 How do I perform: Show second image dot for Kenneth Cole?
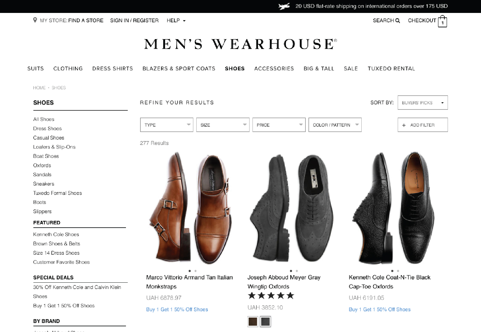398,271
